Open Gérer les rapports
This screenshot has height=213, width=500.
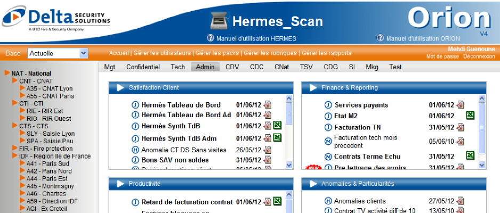pos(327,53)
